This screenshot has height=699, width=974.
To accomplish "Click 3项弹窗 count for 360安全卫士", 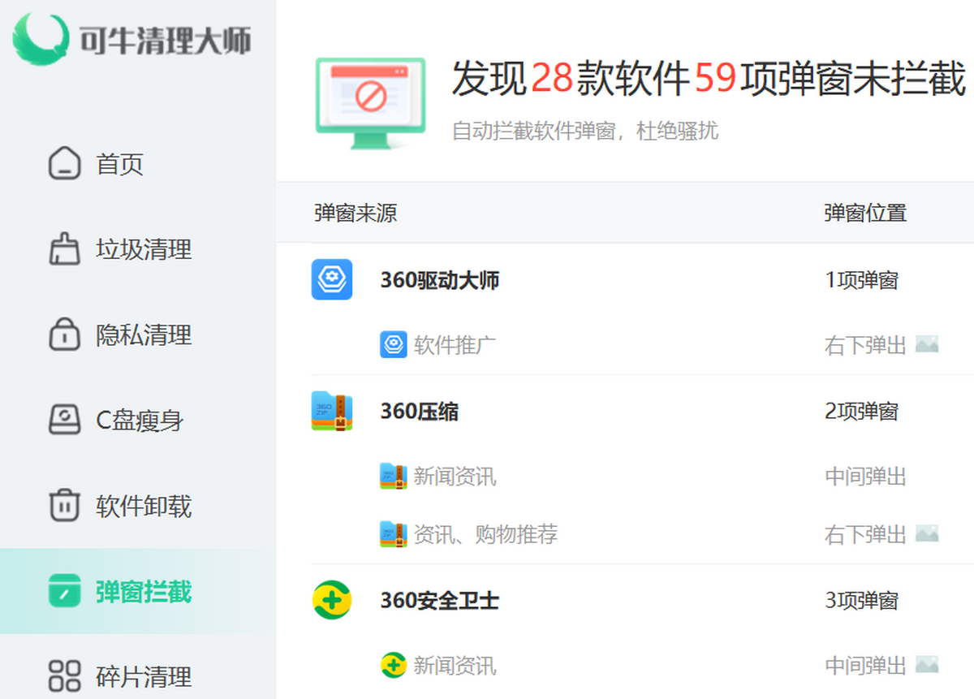I will 862,601.
